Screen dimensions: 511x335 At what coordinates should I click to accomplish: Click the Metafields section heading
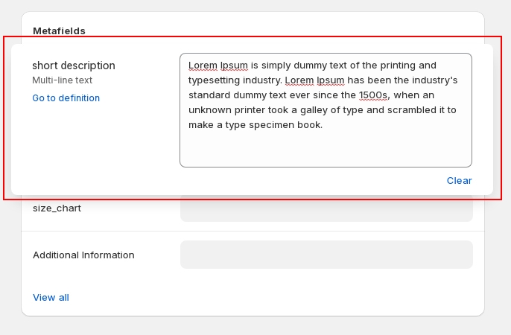59,31
